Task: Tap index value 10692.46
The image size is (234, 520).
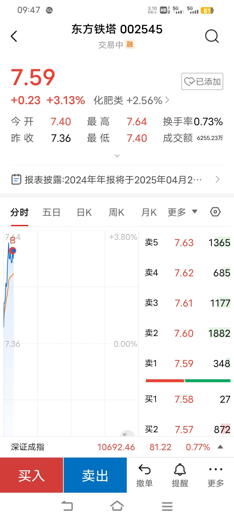Action: click(x=116, y=447)
